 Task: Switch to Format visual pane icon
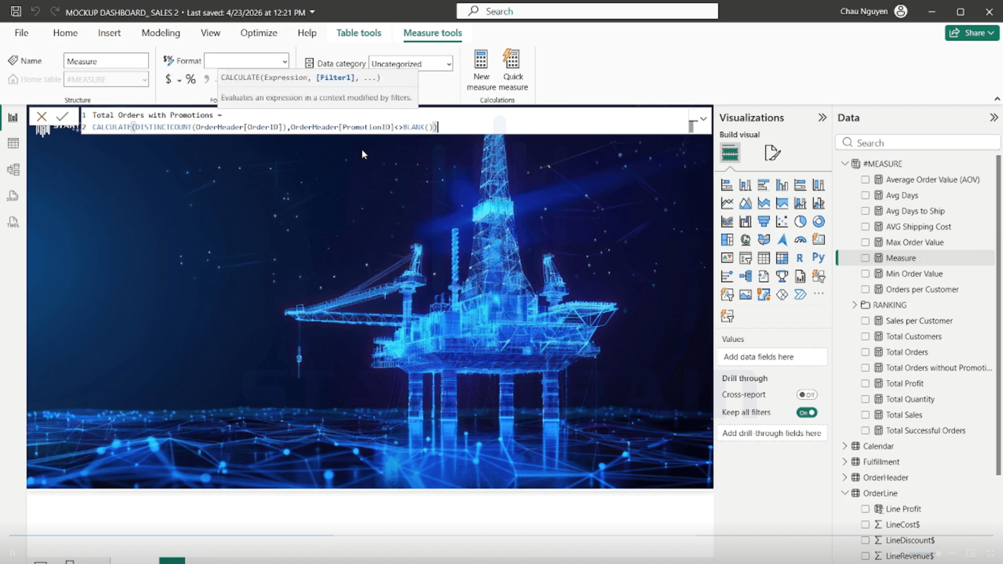pyautogui.click(x=772, y=153)
